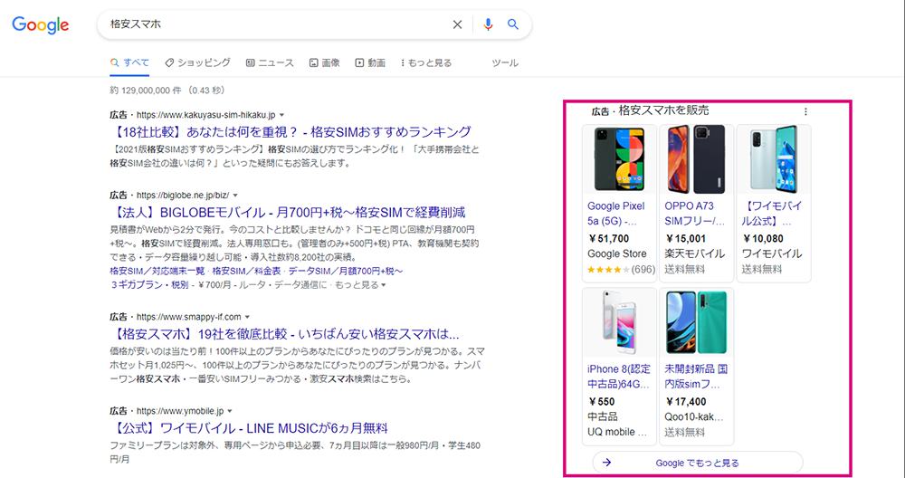Click the 格安SIM/料金表 sitelink
Viewport: 905px width, 478px height.
(247, 271)
